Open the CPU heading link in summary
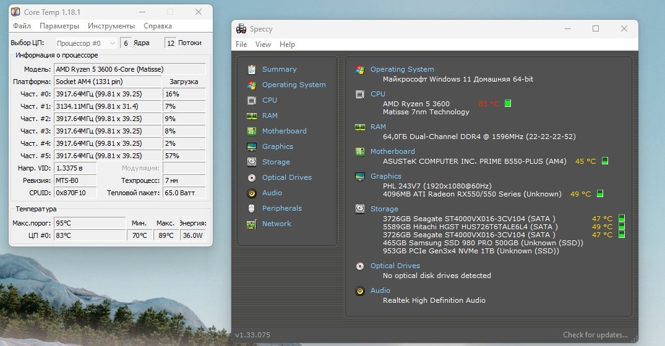Image resolution: width=665 pixels, height=346 pixels. tap(378, 93)
